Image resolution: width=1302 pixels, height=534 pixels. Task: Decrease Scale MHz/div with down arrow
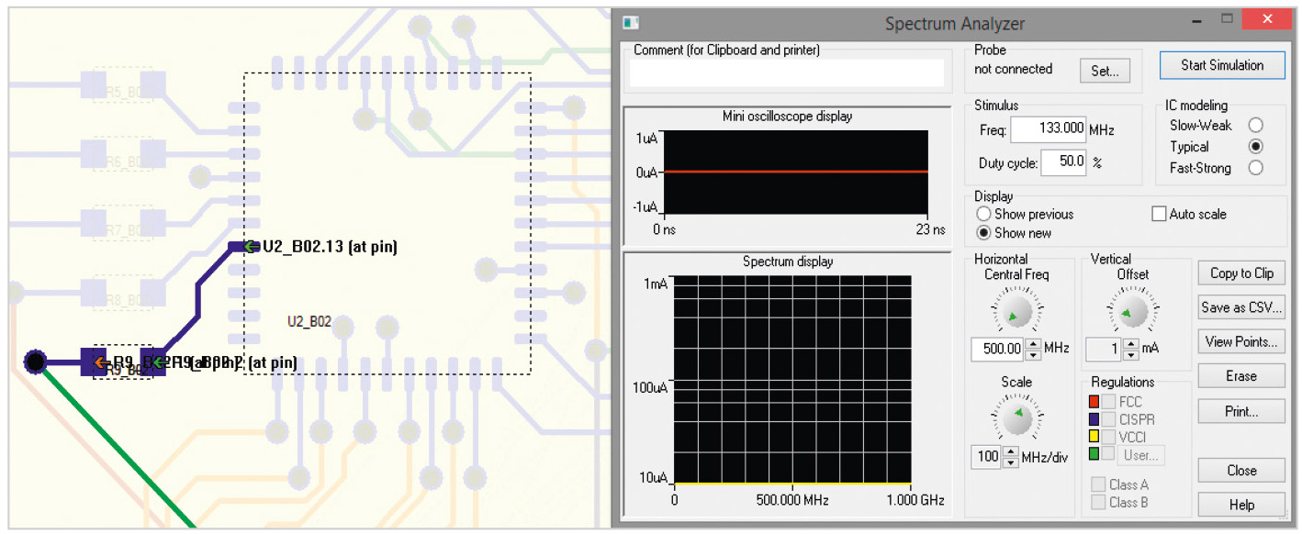tap(1011, 462)
